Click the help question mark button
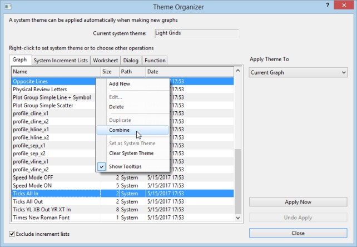The width and height of the screenshot is (357, 247). pyautogui.click(x=327, y=6)
